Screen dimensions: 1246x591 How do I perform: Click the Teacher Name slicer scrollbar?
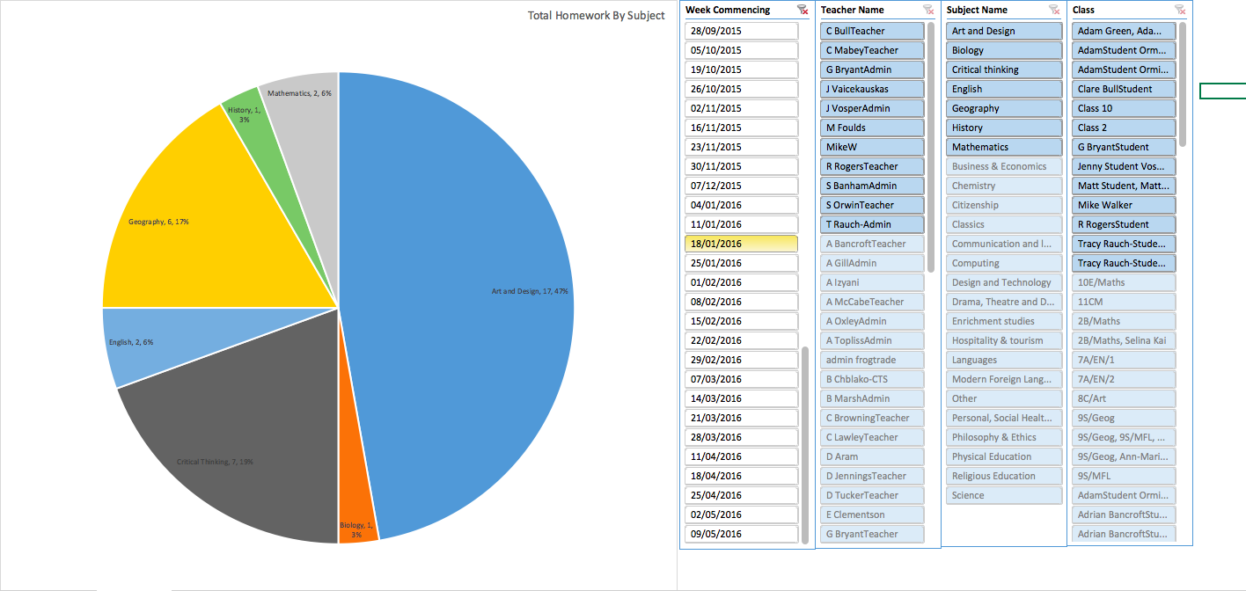click(931, 147)
